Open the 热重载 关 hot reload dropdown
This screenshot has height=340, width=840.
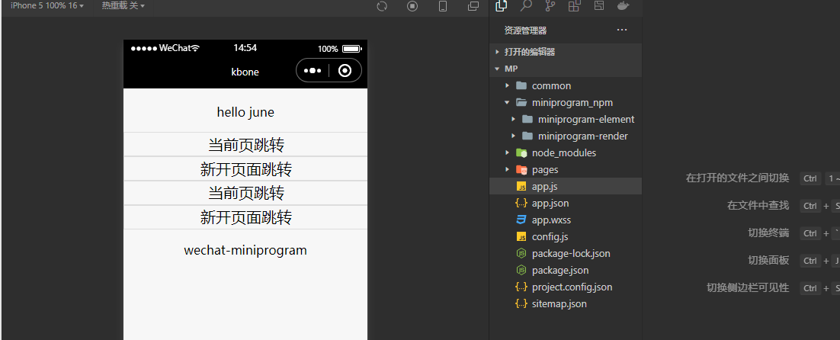pos(123,5)
